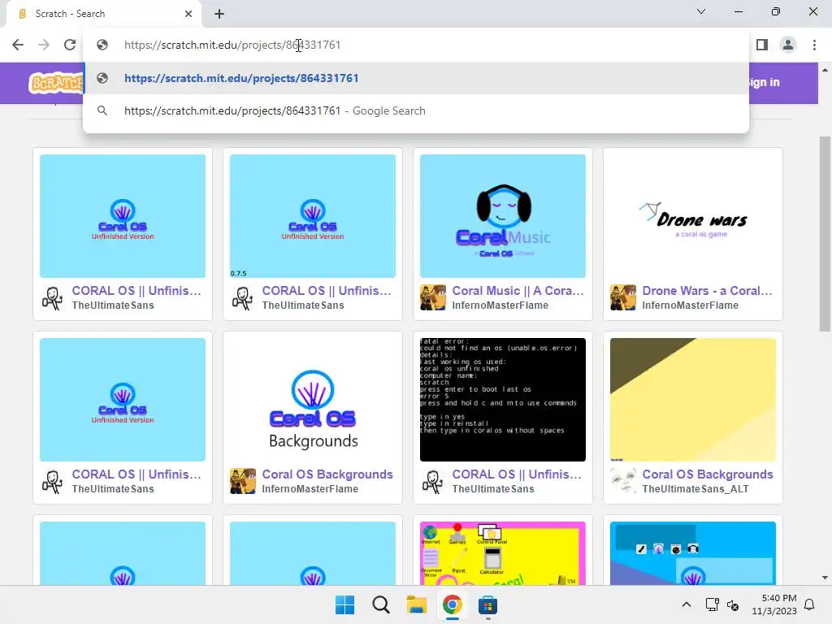
Task: Open the yellow Coral OS Backgrounds thumbnail
Action: click(693, 400)
